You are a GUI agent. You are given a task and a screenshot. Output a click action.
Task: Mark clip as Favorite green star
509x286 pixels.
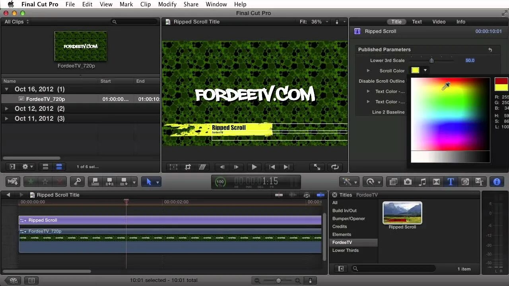31,182
